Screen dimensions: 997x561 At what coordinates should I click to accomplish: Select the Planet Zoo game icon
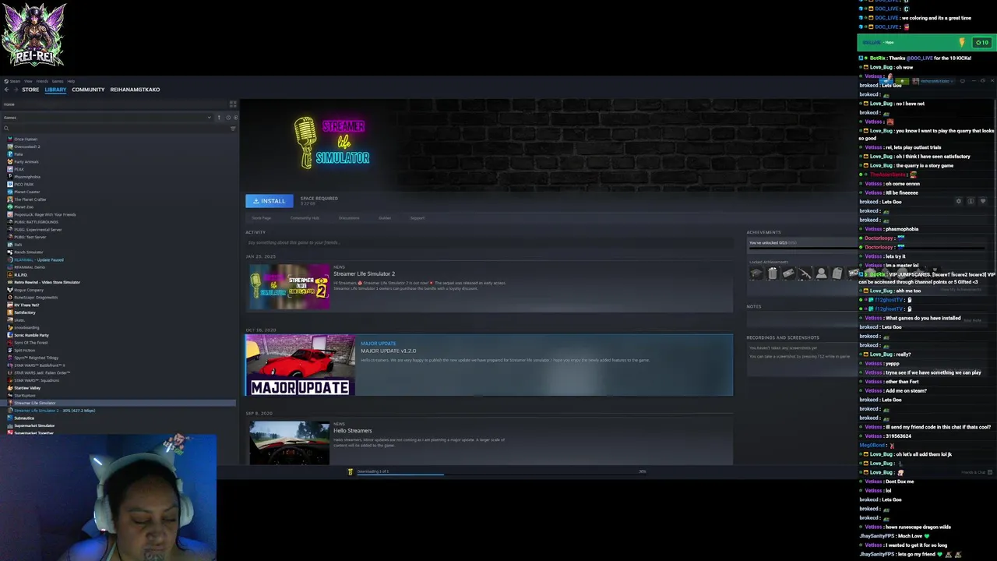coord(9,206)
